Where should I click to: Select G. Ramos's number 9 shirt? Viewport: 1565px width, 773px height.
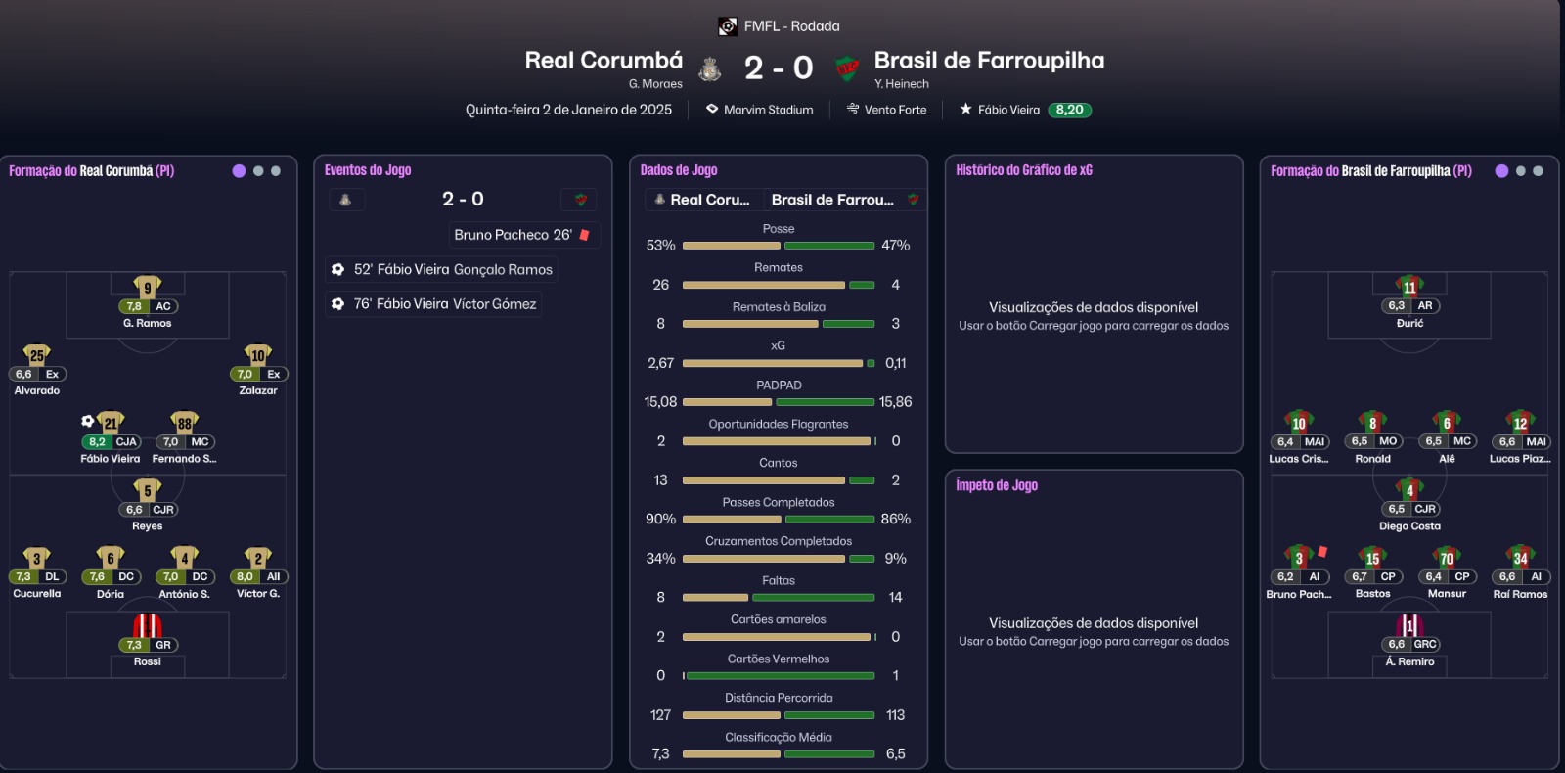click(148, 287)
